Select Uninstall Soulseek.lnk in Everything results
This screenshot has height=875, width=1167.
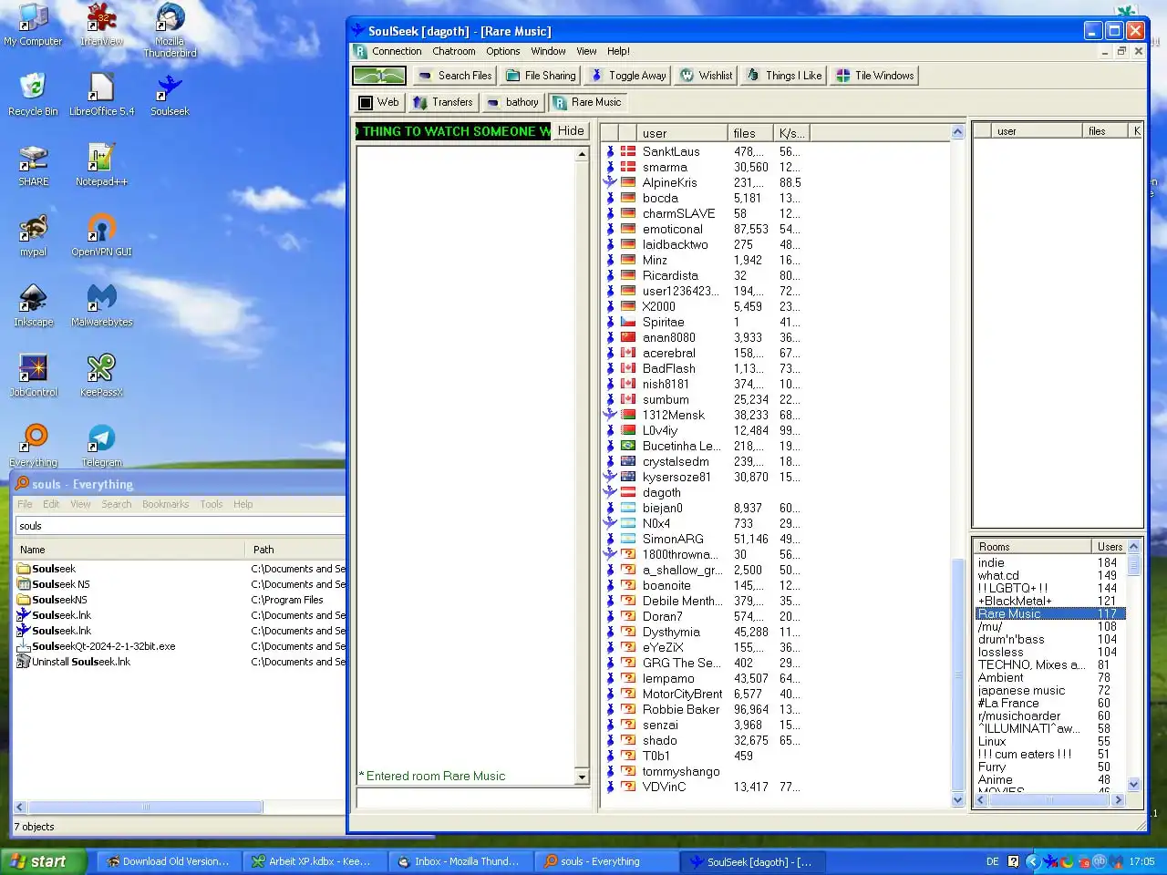(x=80, y=662)
